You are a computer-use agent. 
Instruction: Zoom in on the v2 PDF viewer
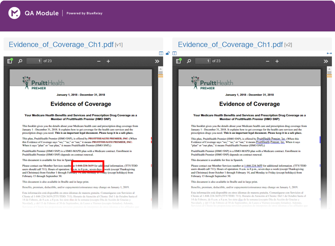tap(277, 61)
